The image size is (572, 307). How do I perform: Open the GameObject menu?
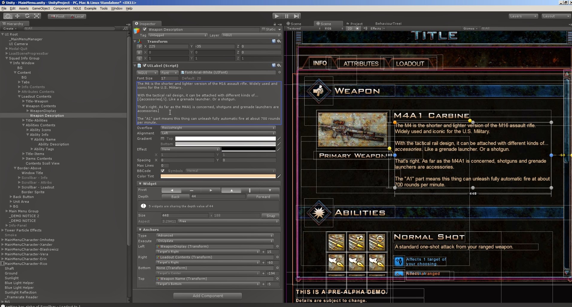click(41, 8)
